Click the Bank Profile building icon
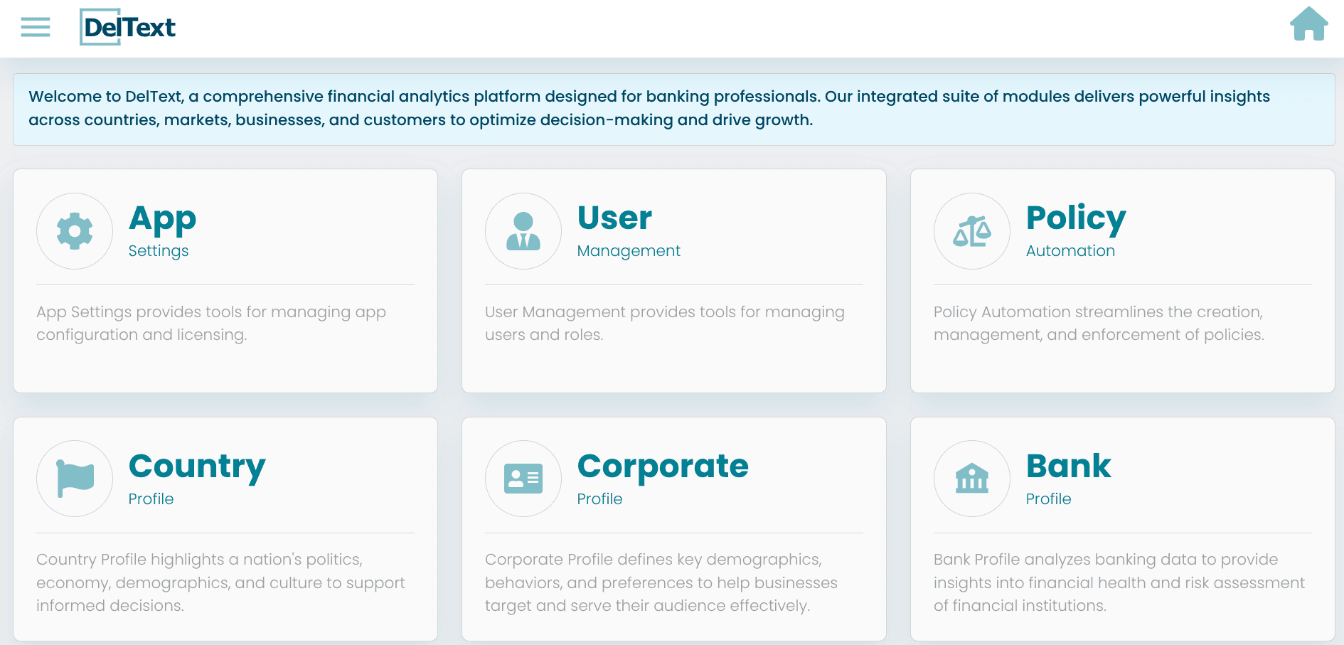This screenshot has height=645, width=1344. point(972,479)
